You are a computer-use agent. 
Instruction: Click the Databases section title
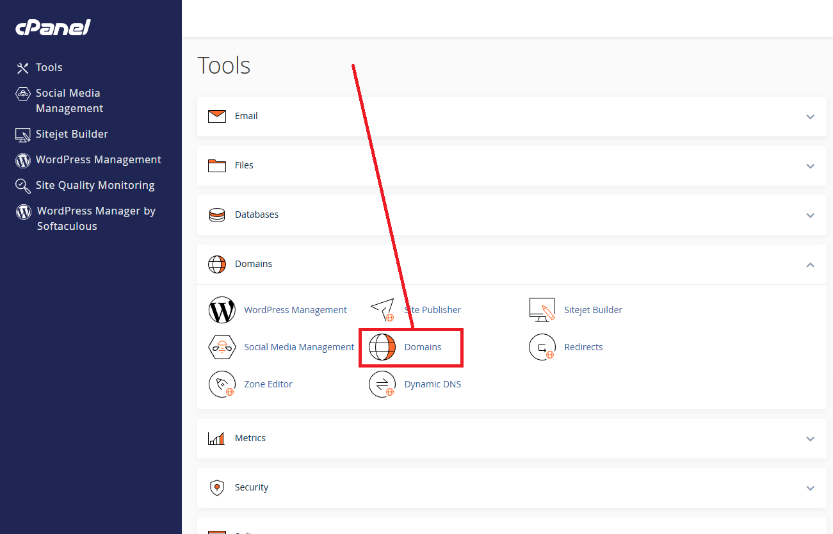tap(257, 214)
